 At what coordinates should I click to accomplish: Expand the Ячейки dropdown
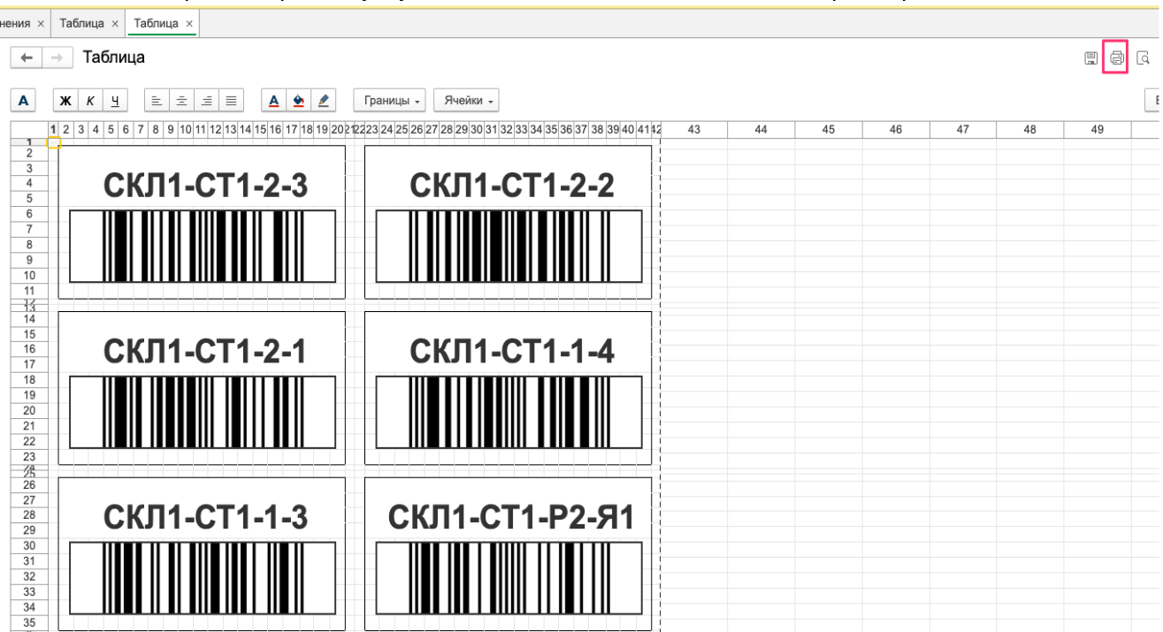(467, 101)
